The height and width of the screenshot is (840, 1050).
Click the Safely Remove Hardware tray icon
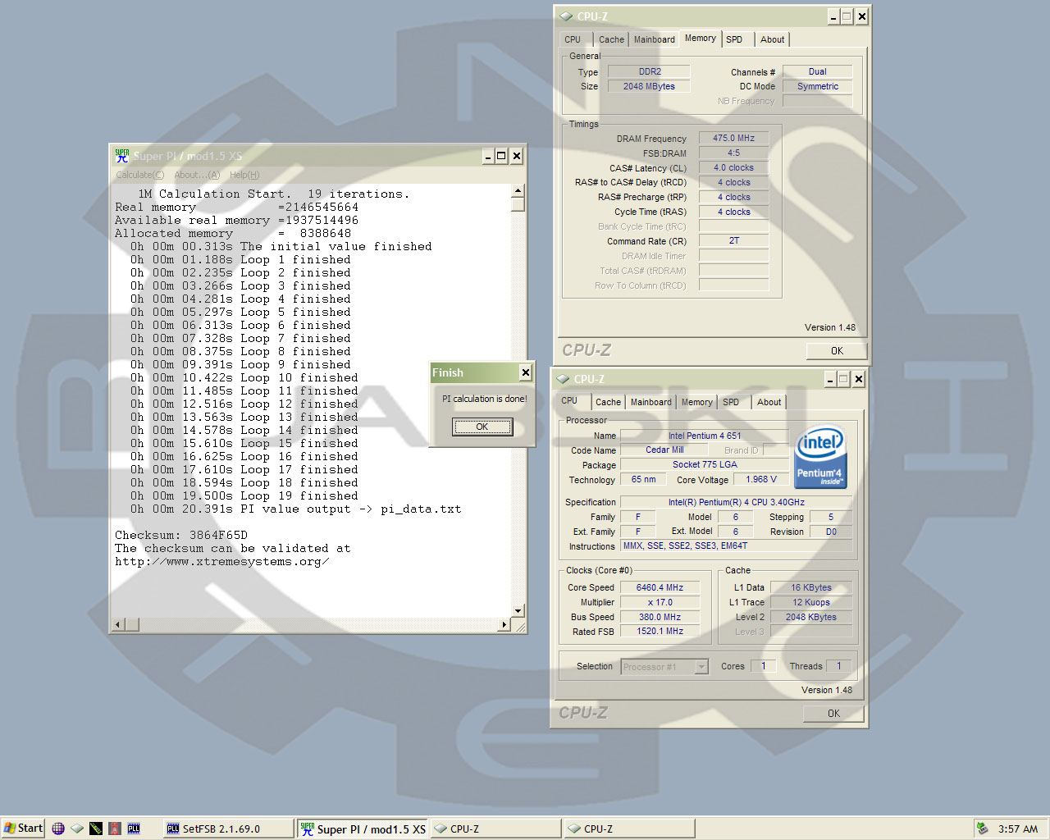point(982,829)
